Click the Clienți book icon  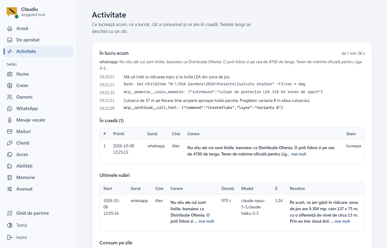pyautogui.click(x=10, y=143)
